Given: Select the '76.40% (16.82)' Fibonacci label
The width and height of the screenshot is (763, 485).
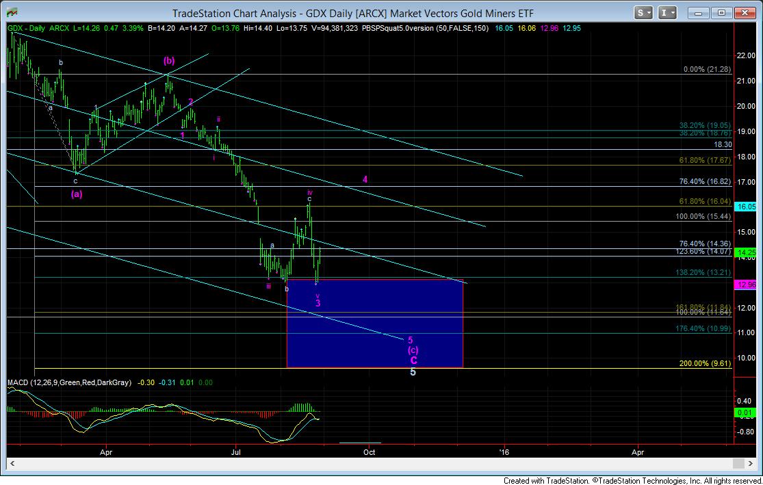Looking at the screenshot, I should tap(705, 181).
